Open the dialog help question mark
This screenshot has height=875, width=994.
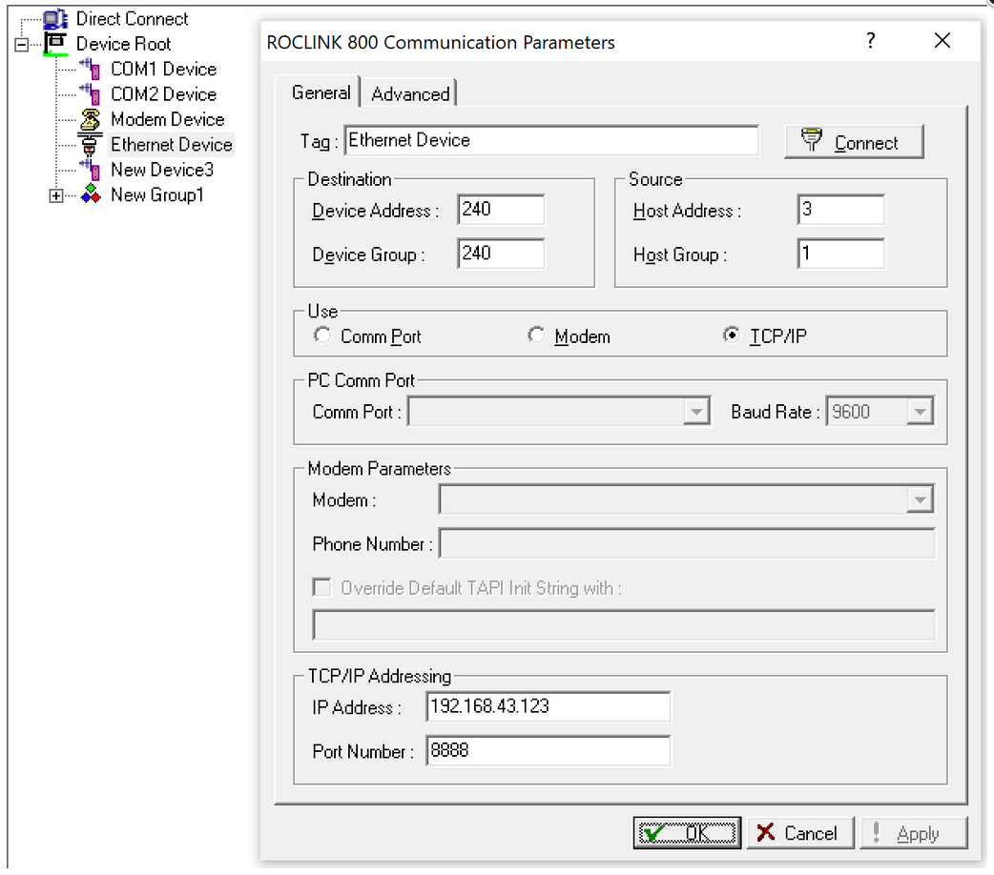pyautogui.click(x=871, y=41)
